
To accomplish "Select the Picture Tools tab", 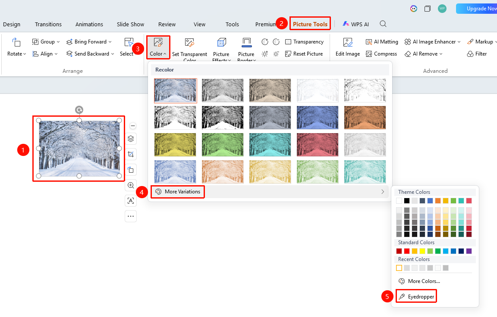I will (310, 24).
